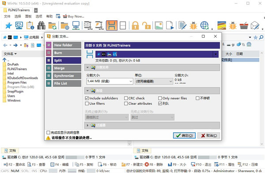
Task: Toggle the 列队 queue checkbox
Action: tap(160, 104)
